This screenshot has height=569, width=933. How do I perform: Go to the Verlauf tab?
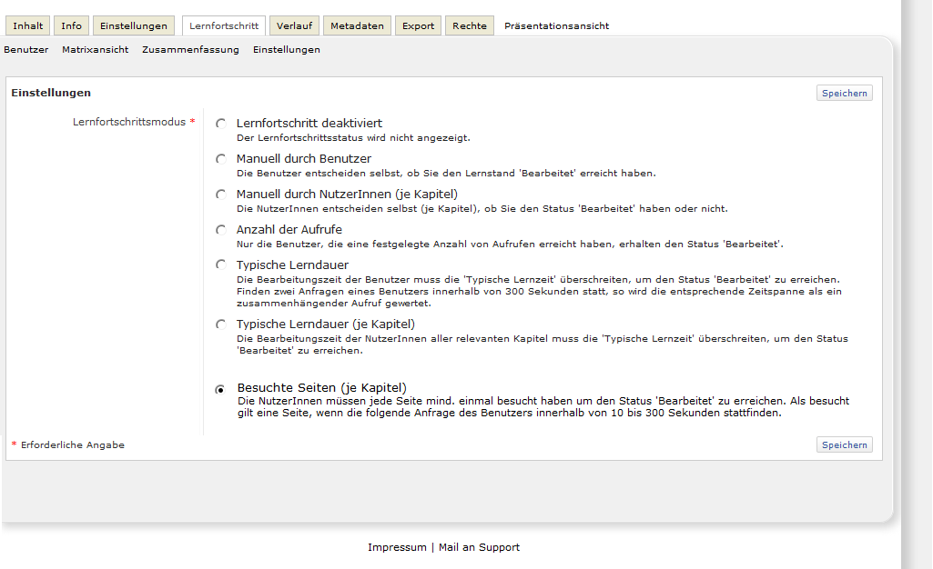[294, 26]
